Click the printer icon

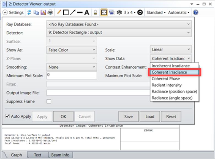point(50,12)
